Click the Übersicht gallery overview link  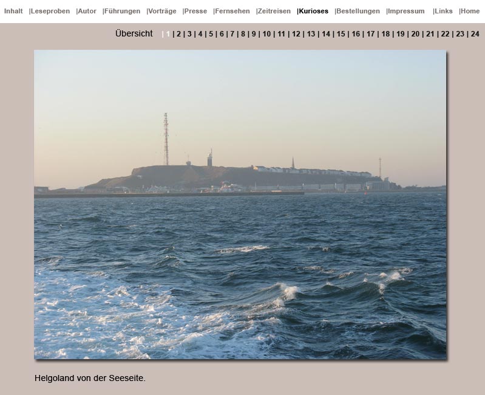coord(134,34)
